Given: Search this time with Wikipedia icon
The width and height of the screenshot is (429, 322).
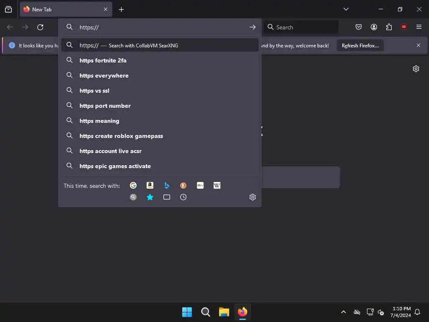Looking at the screenshot, I should coord(217,185).
